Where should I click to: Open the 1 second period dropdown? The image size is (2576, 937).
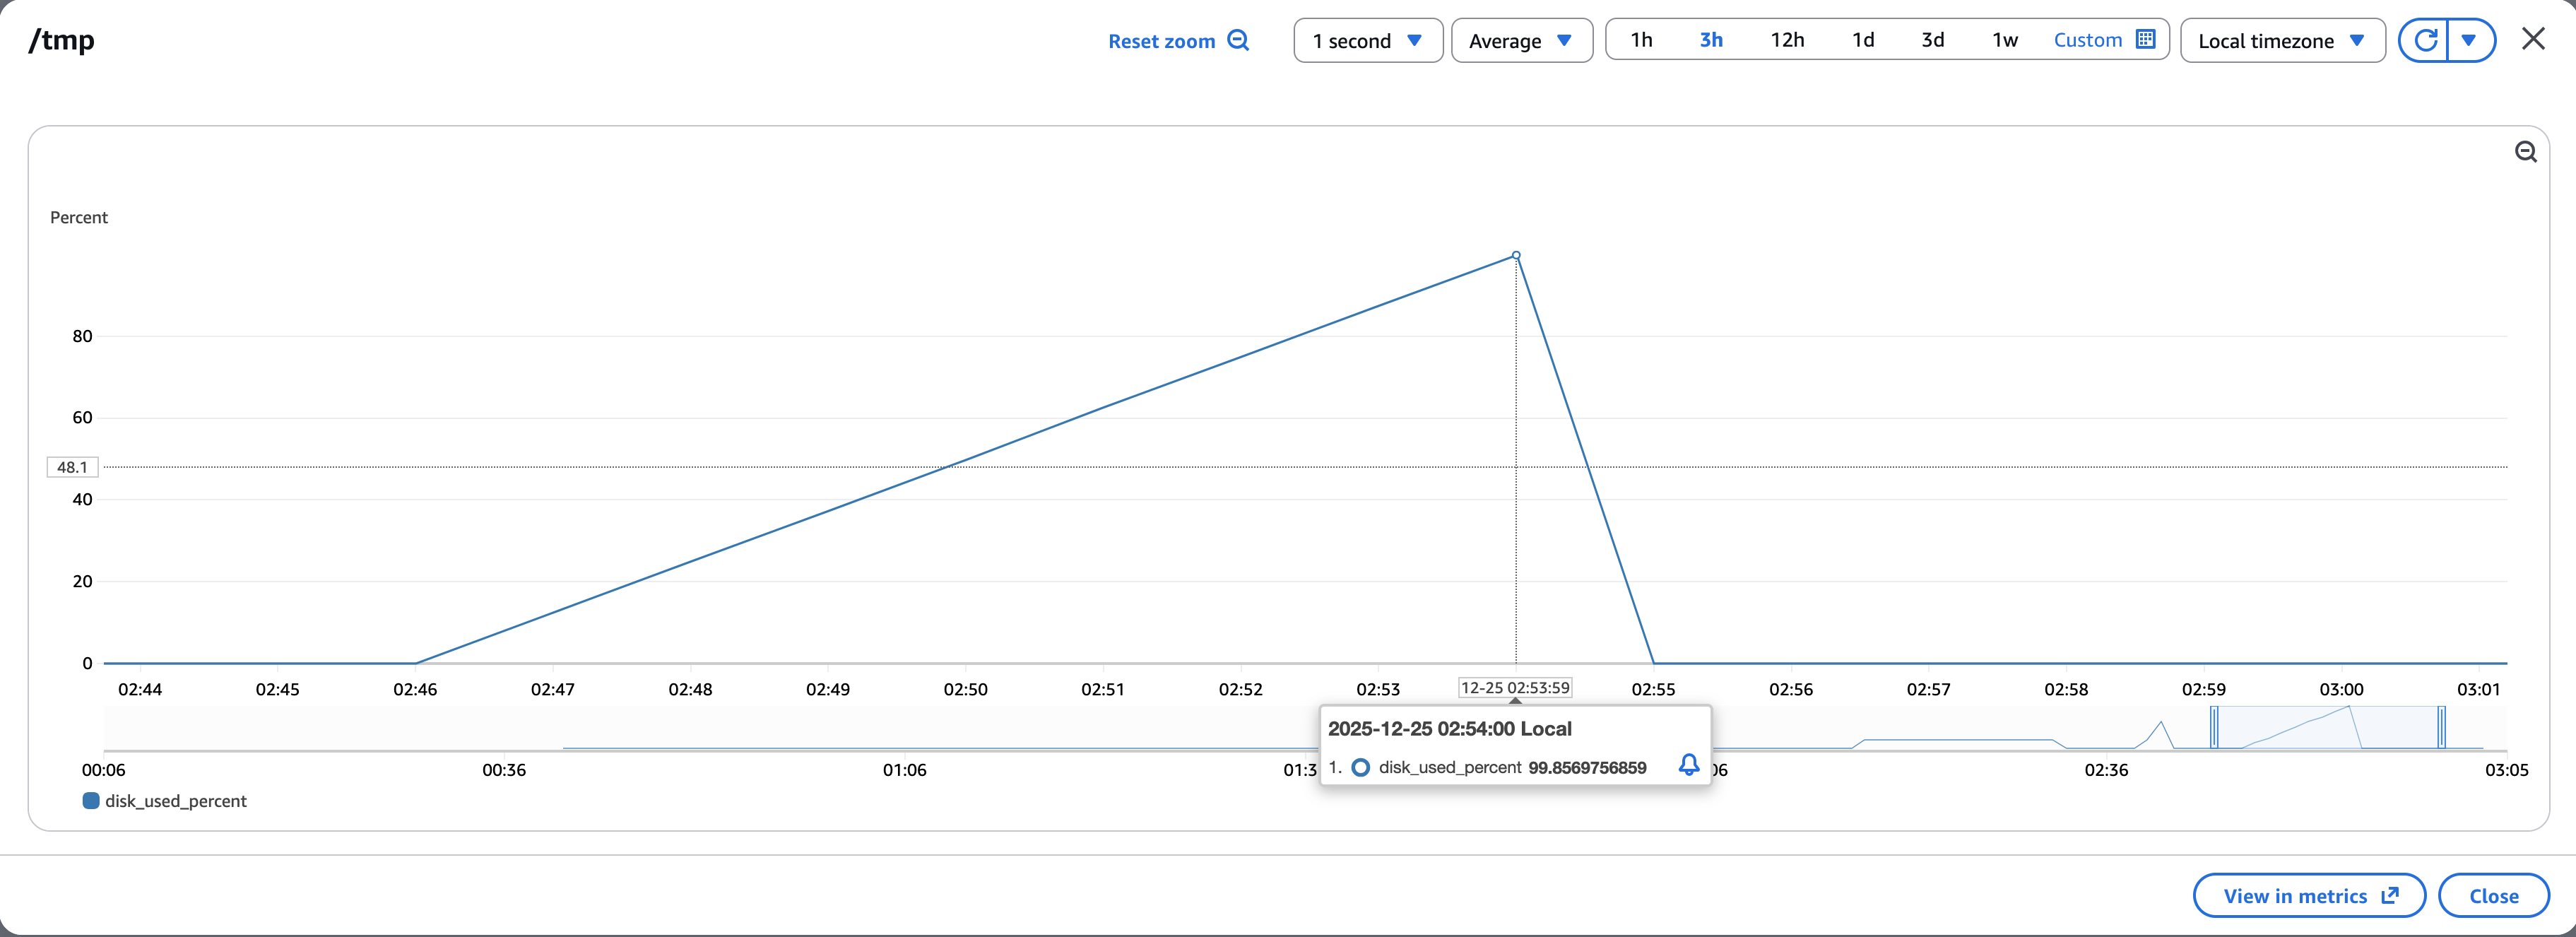(1367, 41)
